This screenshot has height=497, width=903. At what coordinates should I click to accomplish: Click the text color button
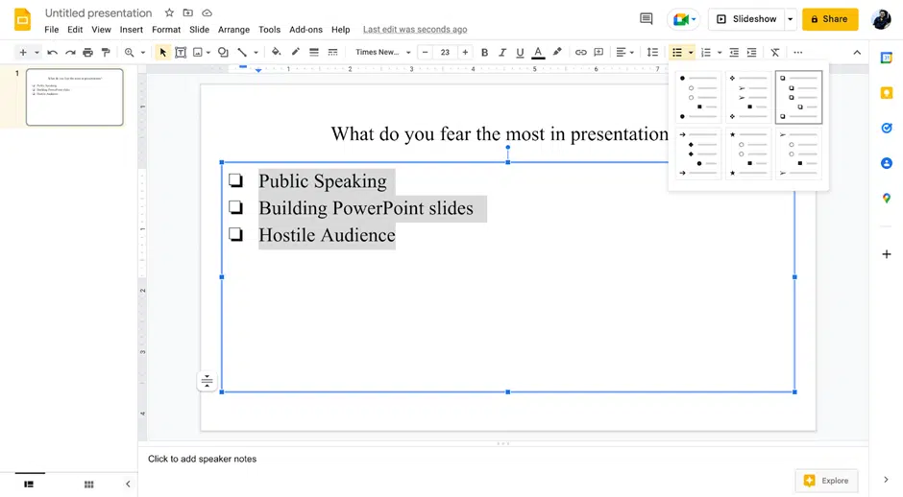tap(538, 53)
